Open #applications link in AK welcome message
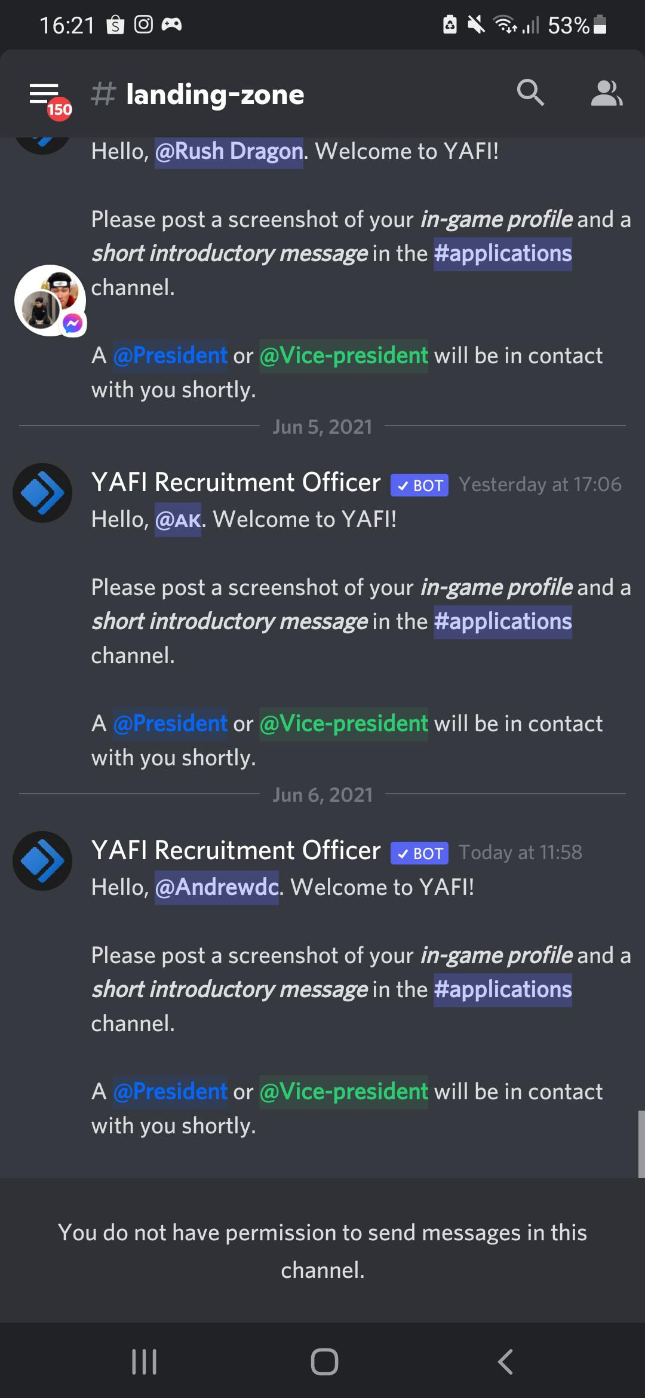The height and width of the screenshot is (1398, 645). click(x=503, y=622)
